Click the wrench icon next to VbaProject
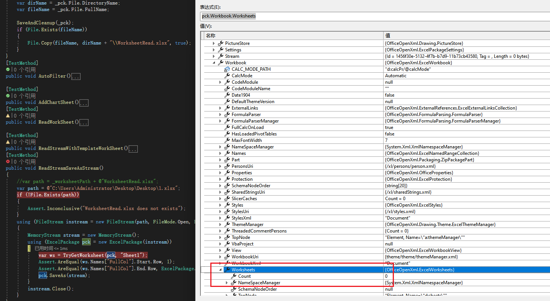Viewport: 550px width, 301px height. click(227, 244)
